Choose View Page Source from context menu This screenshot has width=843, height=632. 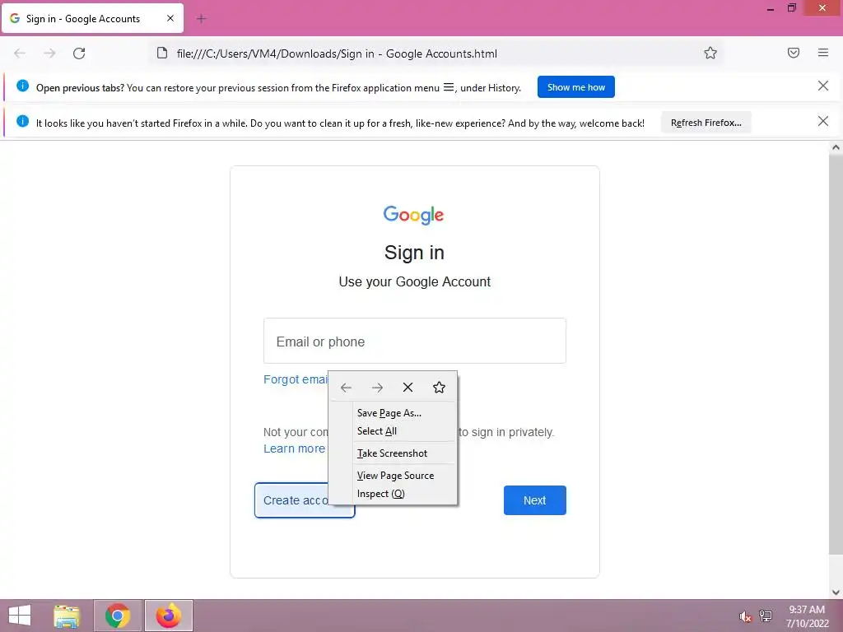pos(393,476)
